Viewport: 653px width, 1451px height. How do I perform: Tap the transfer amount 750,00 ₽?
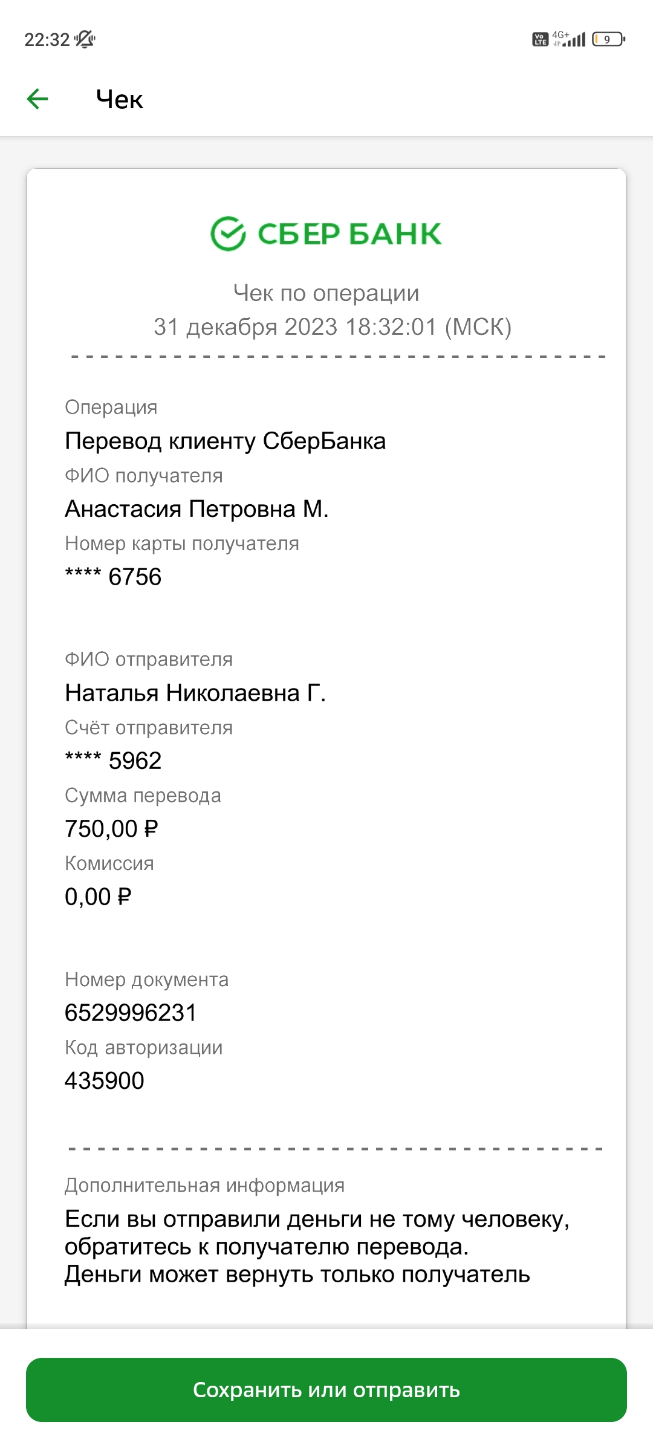(111, 829)
